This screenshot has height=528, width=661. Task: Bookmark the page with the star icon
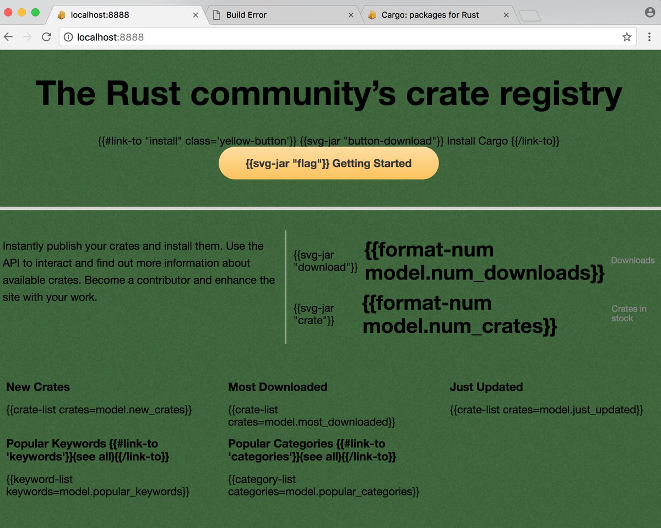click(x=627, y=37)
